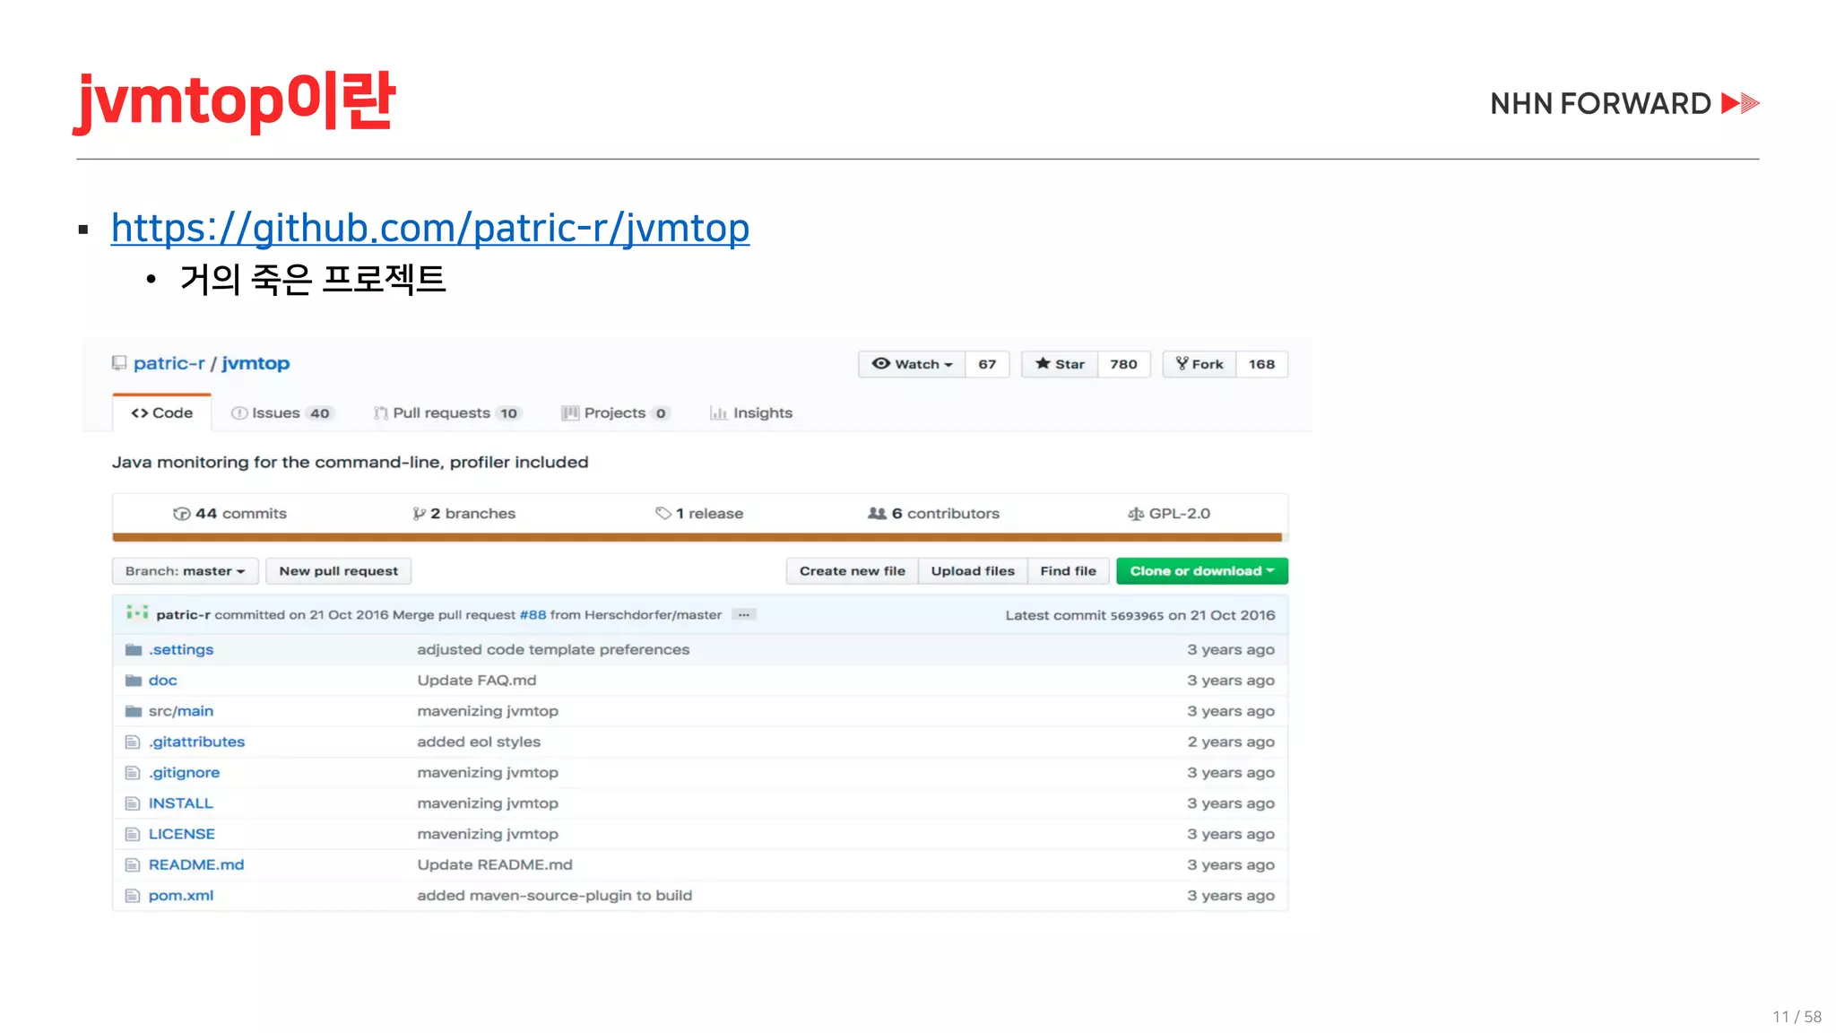View the 6 contributors list
Viewport: 1836px width, 1033px height.
point(933,513)
